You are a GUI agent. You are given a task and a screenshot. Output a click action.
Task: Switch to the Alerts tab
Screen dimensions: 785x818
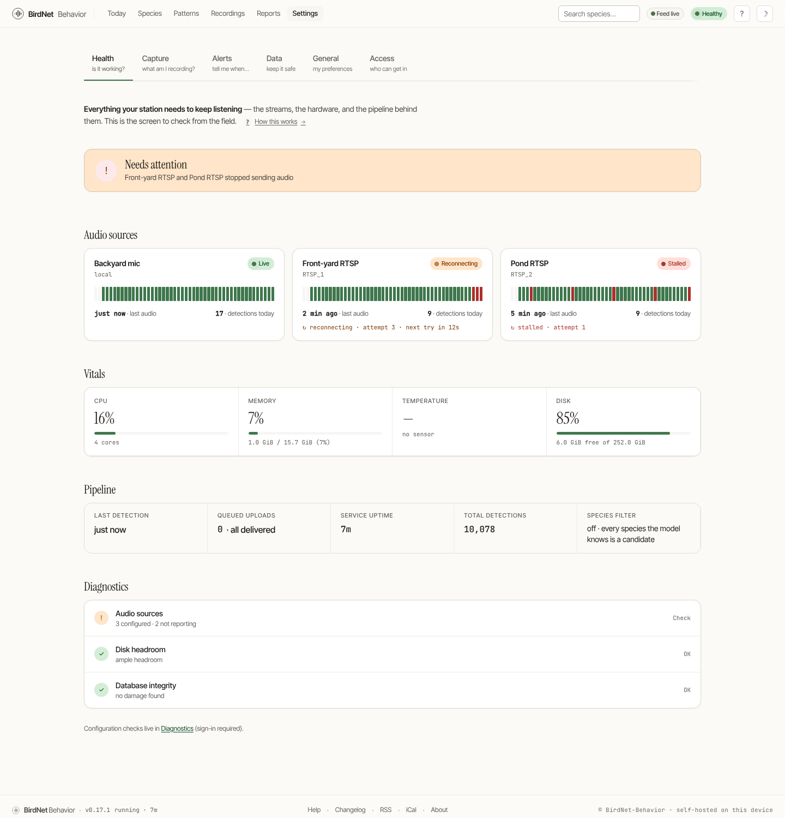[231, 63]
